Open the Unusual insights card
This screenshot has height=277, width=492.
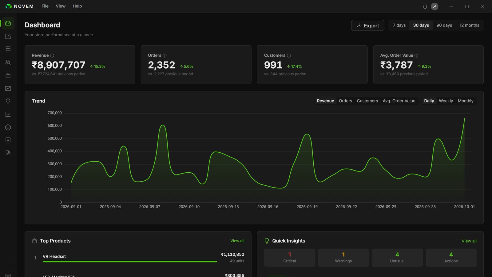click(x=397, y=258)
